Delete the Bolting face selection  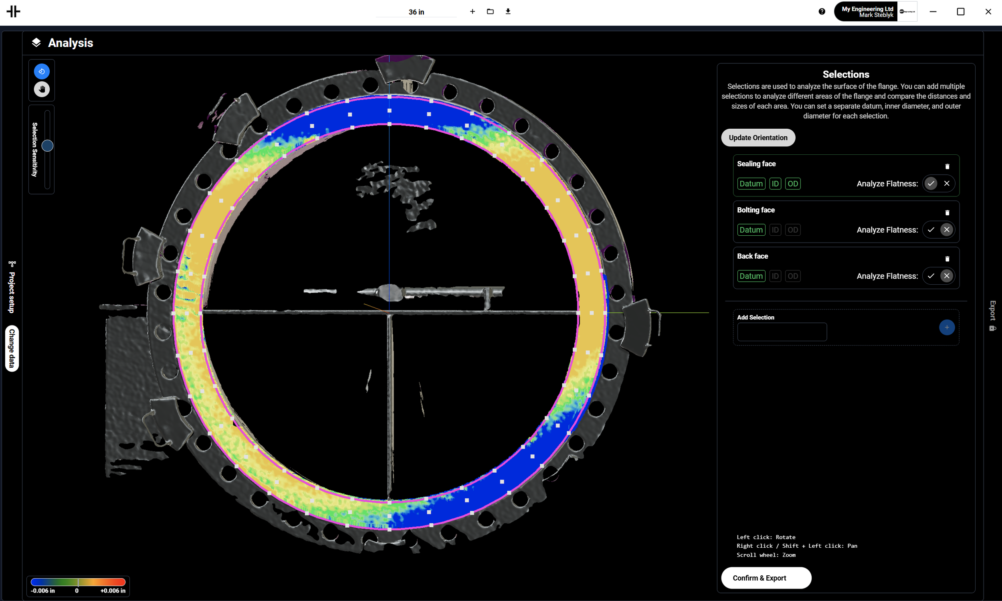(x=947, y=212)
